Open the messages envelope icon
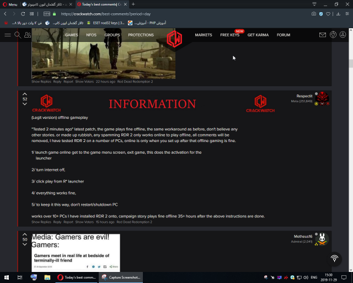 pyautogui.click(x=323, y=35)
